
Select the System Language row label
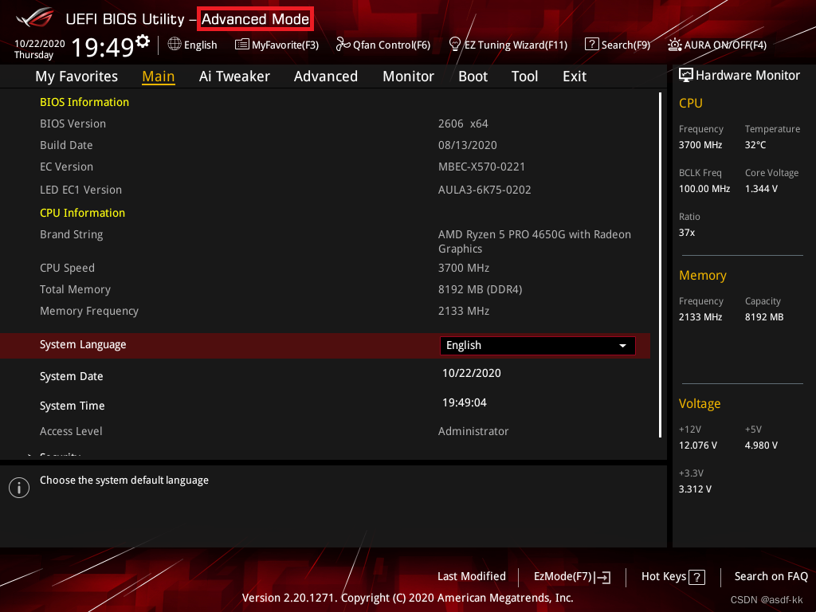(83, 344)
